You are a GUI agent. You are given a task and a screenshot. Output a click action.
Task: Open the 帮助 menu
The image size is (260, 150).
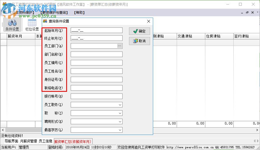tap(79, 13)
